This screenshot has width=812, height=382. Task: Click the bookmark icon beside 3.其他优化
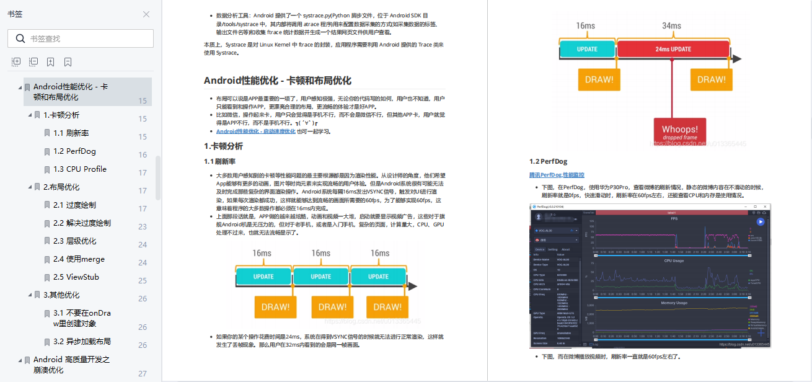click(37, 295)
